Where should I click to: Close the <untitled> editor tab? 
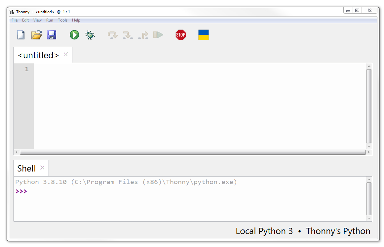[x=66, y=55]
